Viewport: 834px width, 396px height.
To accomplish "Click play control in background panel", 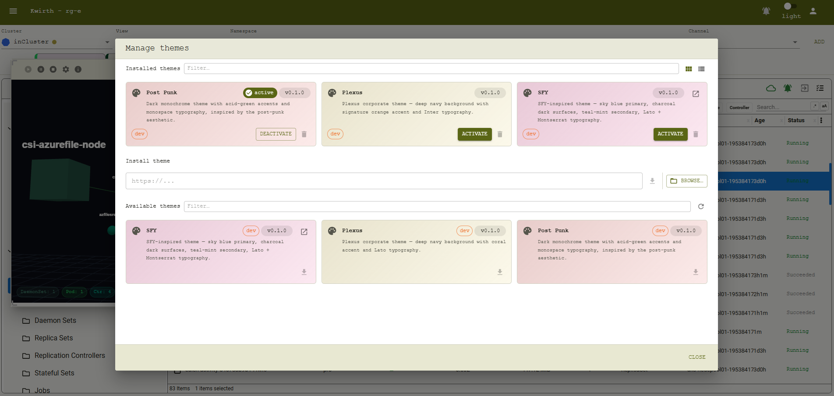I will (28, 69).
